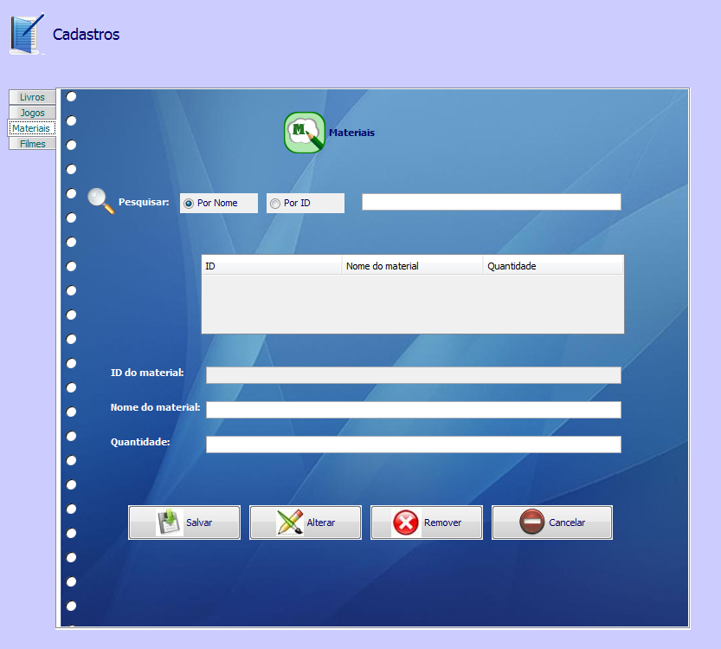The width and height of the screenshot is (721, 649).
Task: Click the Materiais heading text
Action: click(x=351, y=133)
